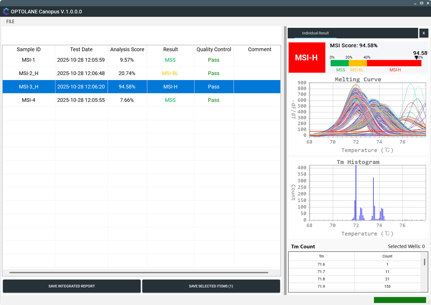Select the MSI-1 sample row
This screenshot has height=305, width=431.
(x=141, y=60)
